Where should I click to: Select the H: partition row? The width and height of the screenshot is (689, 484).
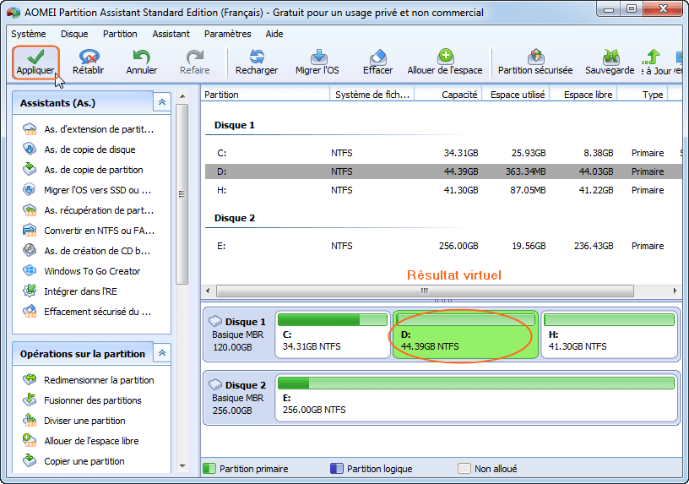click(x=444, y=190)
